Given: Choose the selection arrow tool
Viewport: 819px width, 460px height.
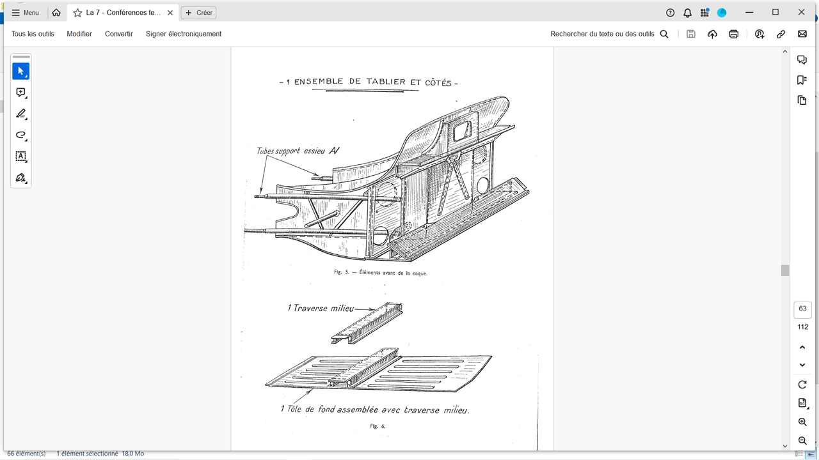Looking at the screenshot, I should 21,71.
